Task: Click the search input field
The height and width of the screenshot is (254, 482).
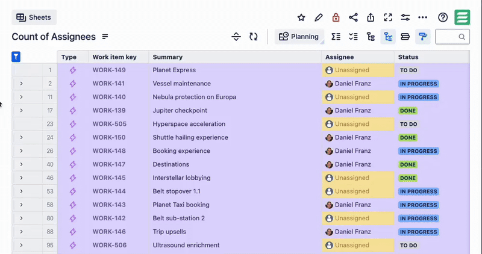Action: [x=452, y=37]
